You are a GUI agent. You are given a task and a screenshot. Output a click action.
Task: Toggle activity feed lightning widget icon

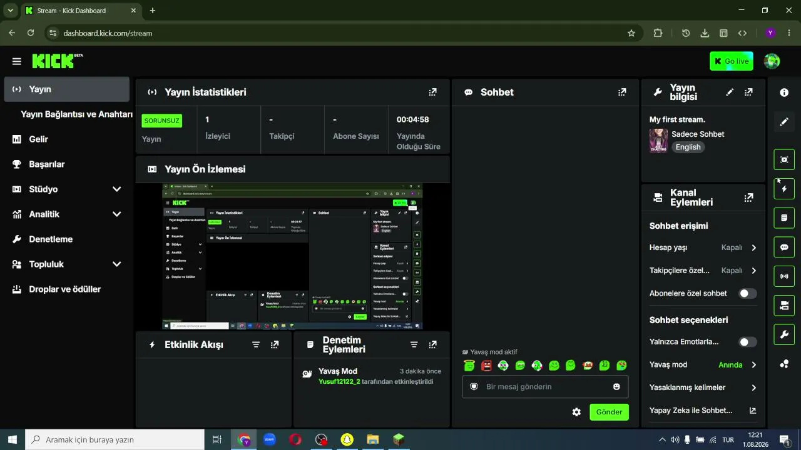pyautogui.click(x=784, y=189)
